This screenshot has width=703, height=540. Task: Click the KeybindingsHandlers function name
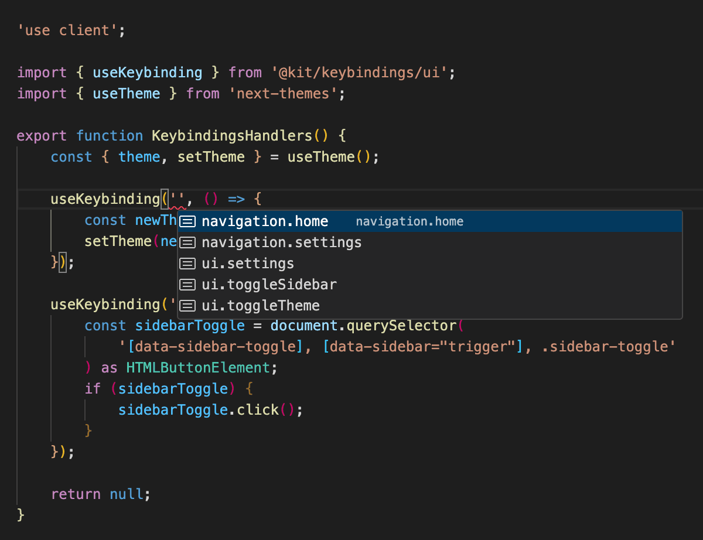[x=232, y=136]
